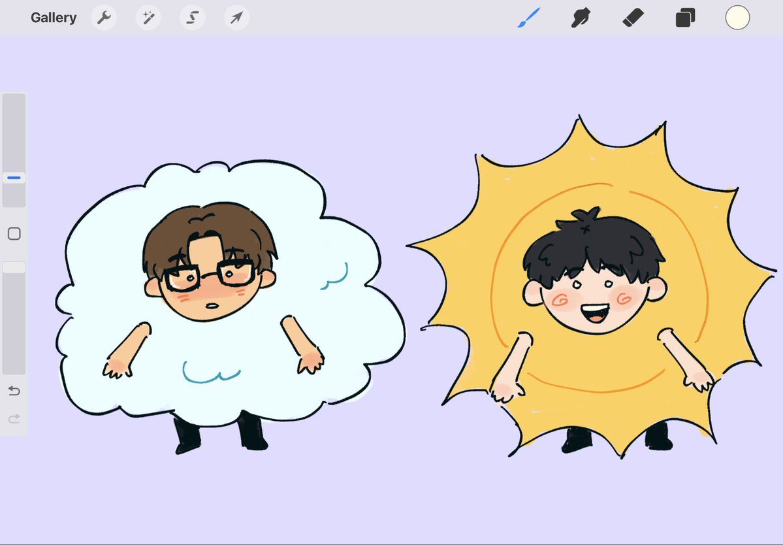Return to the Gallery

tap(54, 18)
